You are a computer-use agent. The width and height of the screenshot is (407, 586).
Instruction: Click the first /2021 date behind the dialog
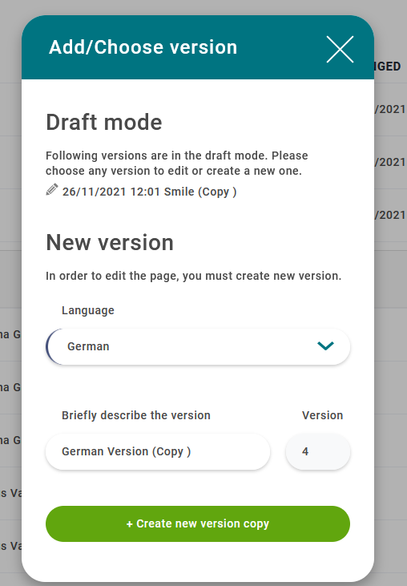pos(390,109)
